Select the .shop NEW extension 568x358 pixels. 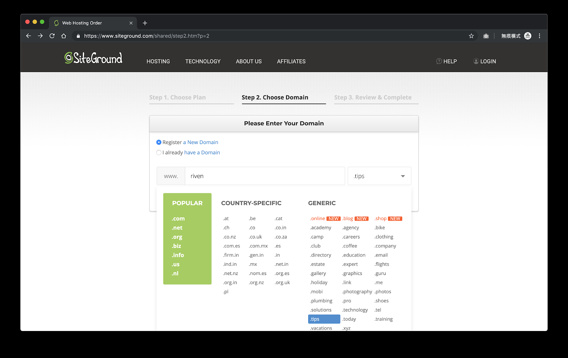(388, 219)
